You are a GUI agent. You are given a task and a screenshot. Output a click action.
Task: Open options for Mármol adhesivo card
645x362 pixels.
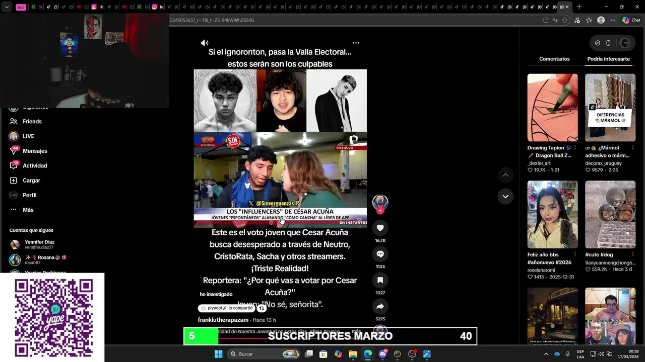pyautogui.click(x=632, y=148)
